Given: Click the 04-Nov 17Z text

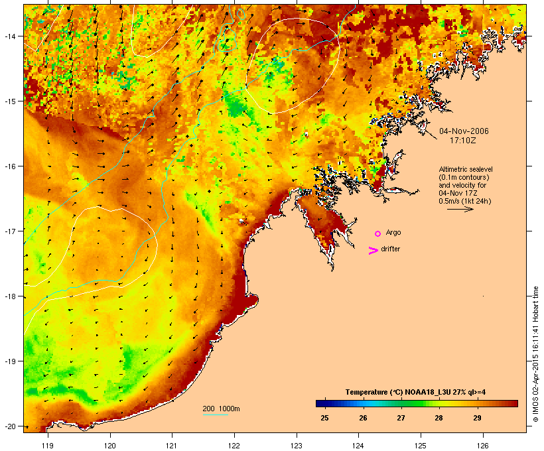Looking at the screenshot, I should pyautogui.click(x=458, y=193).
